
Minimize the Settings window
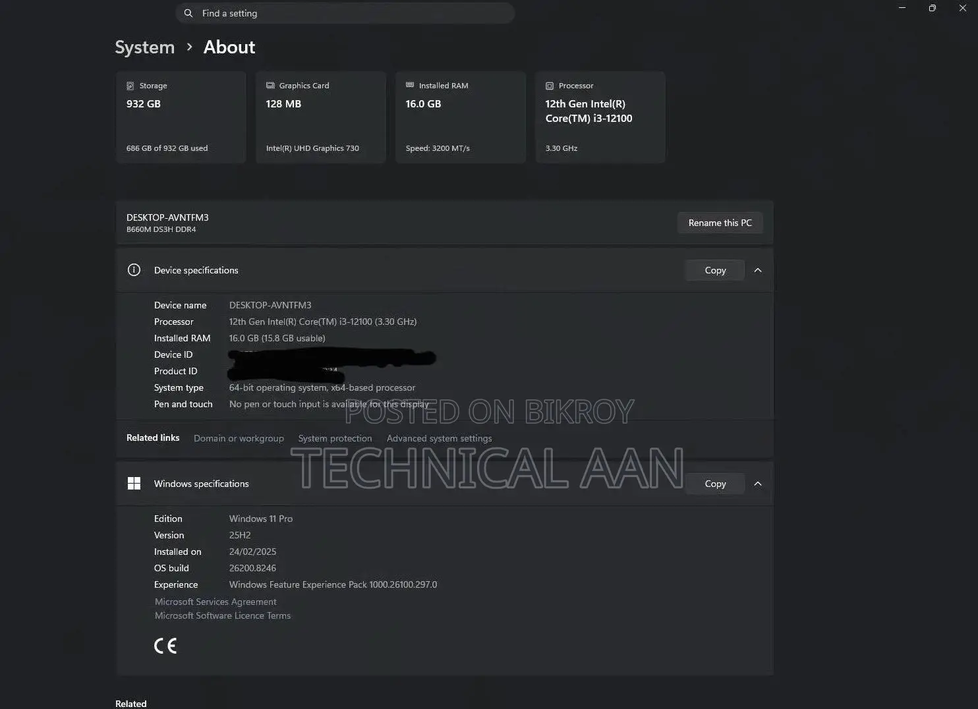902,8
